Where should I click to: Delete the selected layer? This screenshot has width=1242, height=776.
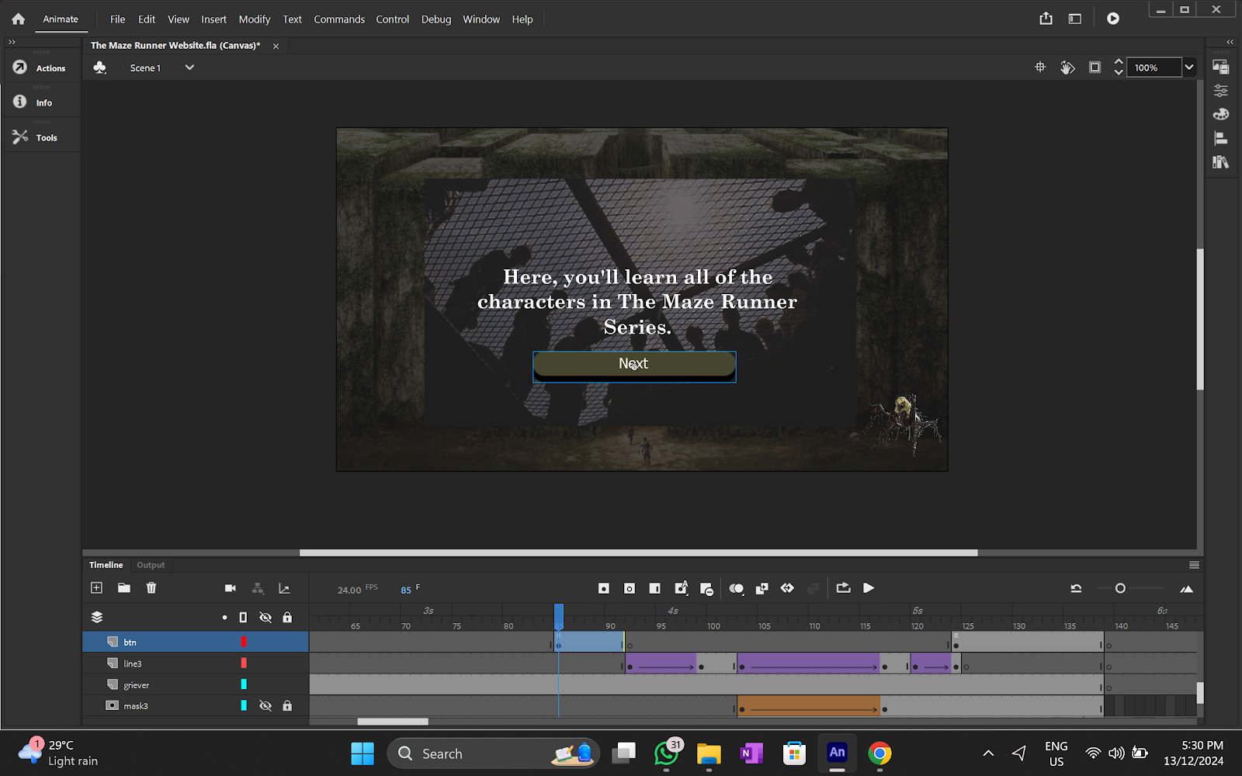coord(151,587)
